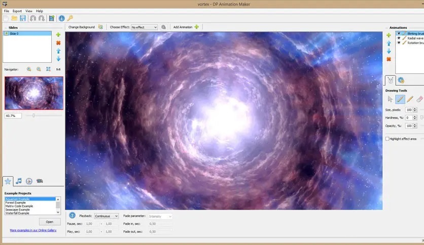Switch to Example Projects star tab

click(x=8, y=181)
